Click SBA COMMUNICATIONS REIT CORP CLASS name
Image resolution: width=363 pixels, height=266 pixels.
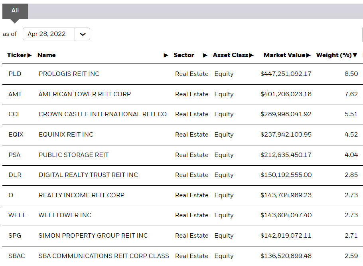click(x=104, y=256)
